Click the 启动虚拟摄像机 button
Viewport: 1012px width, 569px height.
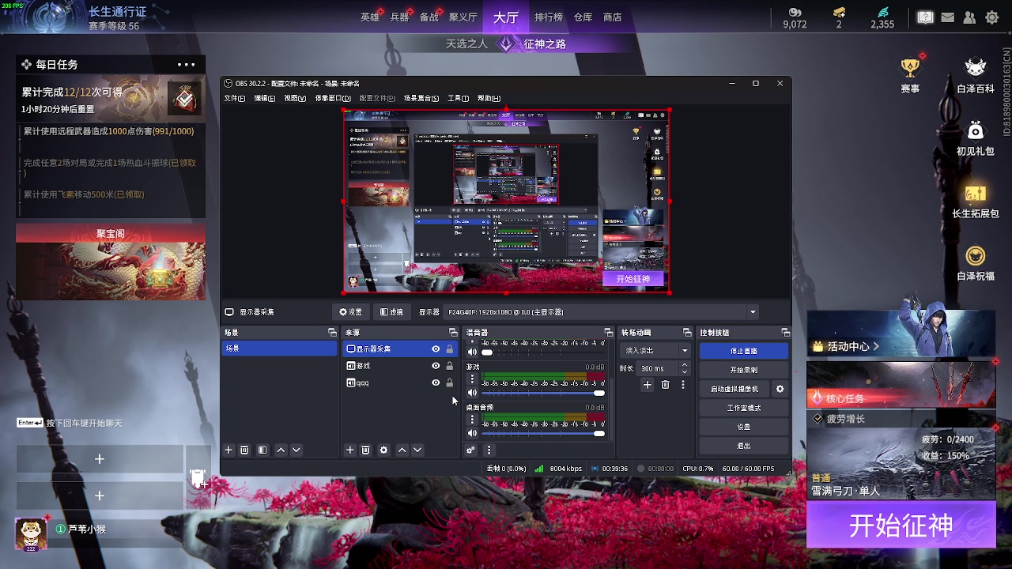(734, 389)
